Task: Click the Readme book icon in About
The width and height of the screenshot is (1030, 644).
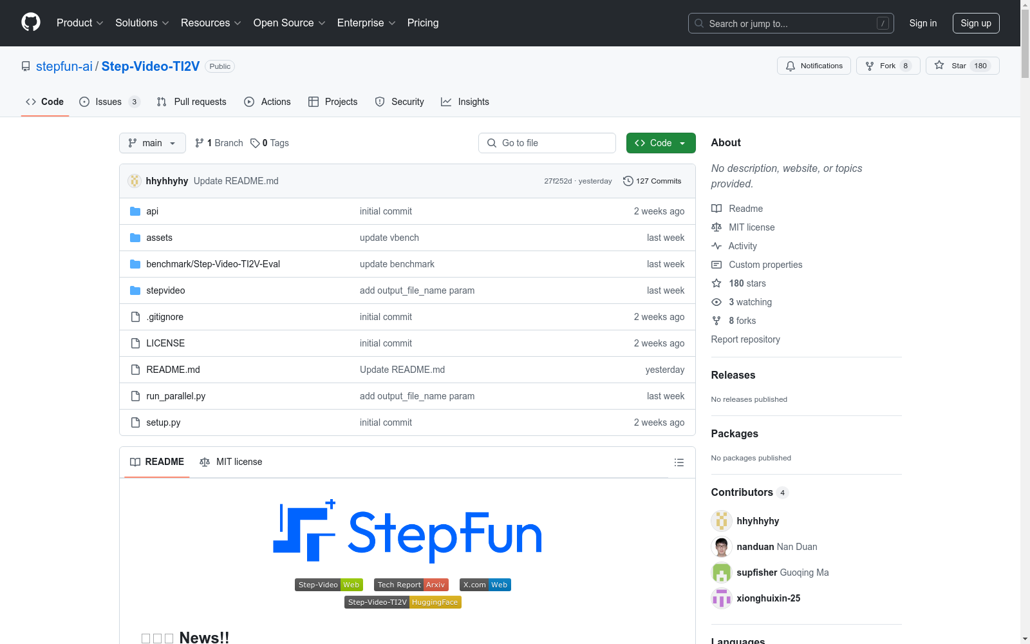Action: coord(716,209)
